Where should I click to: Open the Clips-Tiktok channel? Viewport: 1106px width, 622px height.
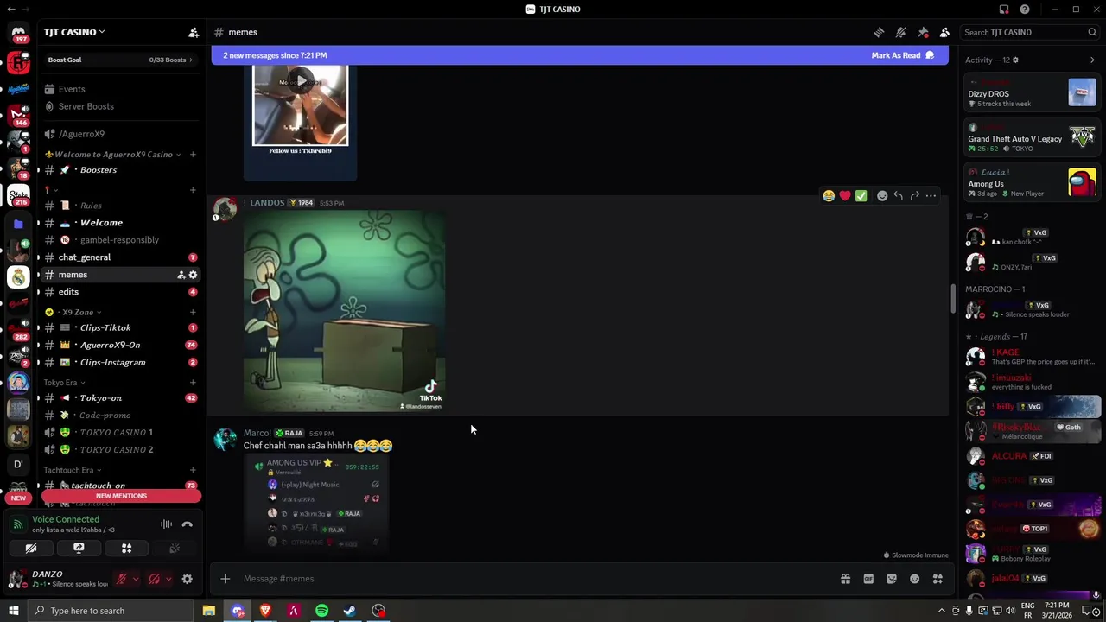[121, 327]
